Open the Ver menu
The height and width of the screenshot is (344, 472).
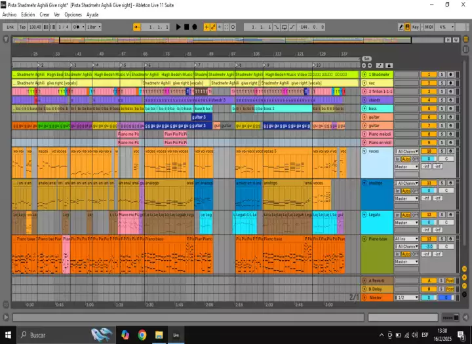pos(57,14)
